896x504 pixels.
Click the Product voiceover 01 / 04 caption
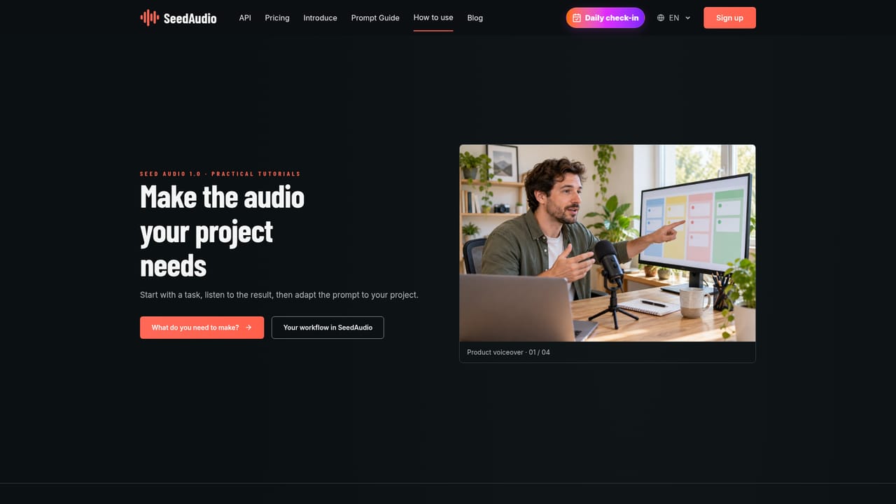pyautogui.click(x=508, y=352)
